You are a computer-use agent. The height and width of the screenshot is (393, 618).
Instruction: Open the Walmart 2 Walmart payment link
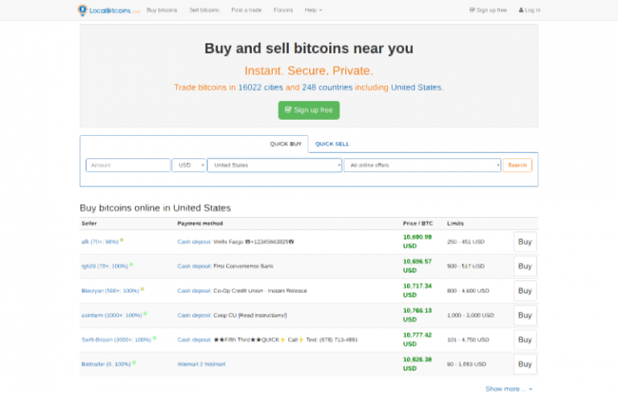[201, 364]
